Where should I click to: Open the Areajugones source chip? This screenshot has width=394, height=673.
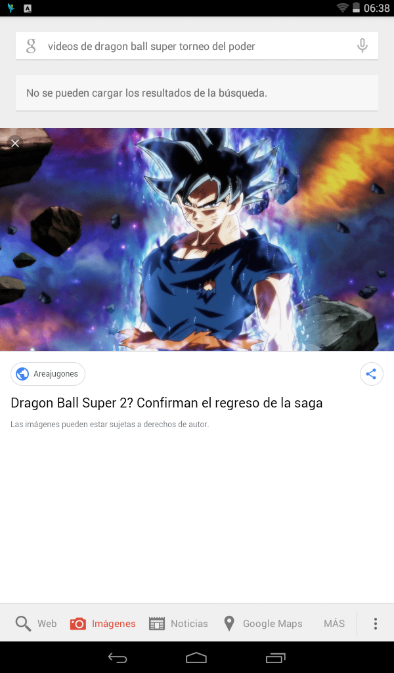coord(47,374)
